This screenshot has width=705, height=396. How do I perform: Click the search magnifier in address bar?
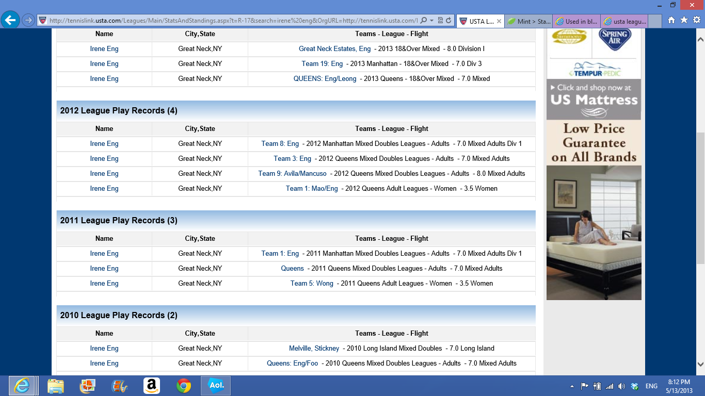[424, 21]
